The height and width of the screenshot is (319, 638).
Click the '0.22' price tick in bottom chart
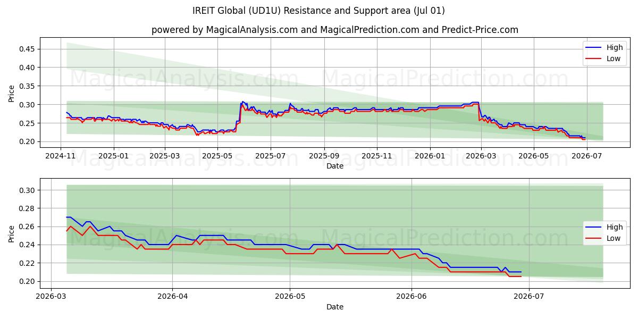point(28,263)
